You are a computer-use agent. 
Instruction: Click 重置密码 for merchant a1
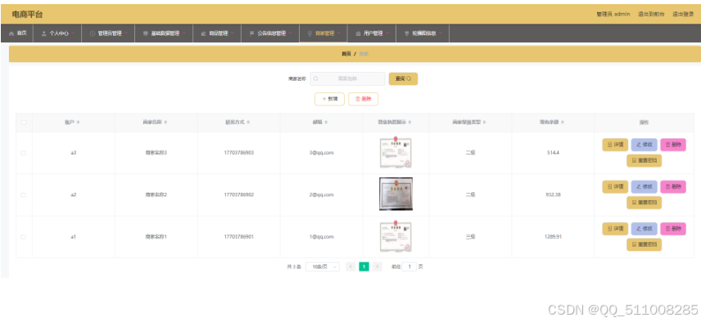[x=644, y=244]
